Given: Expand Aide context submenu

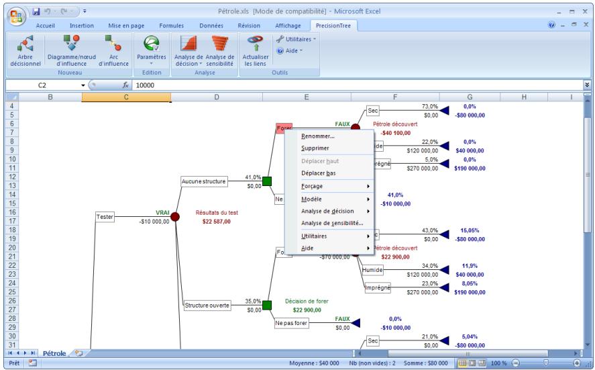Looking at the screenshot, I should [329, 248].
